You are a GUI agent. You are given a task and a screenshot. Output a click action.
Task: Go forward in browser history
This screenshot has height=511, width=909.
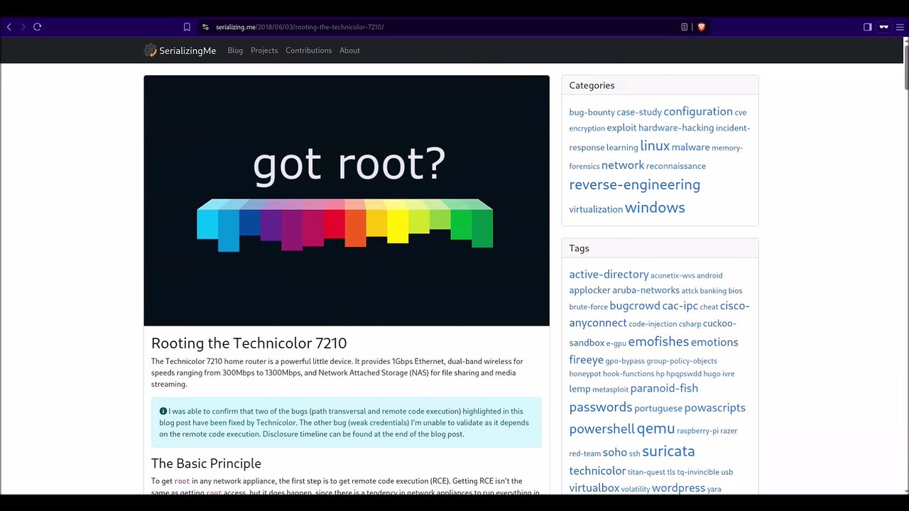[23, 27]
